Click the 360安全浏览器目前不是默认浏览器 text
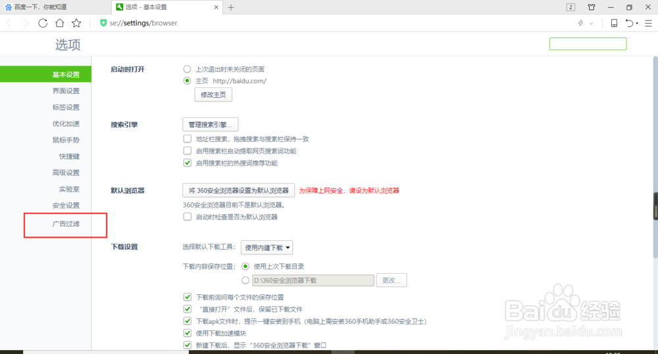 click(x=234, y=205)
